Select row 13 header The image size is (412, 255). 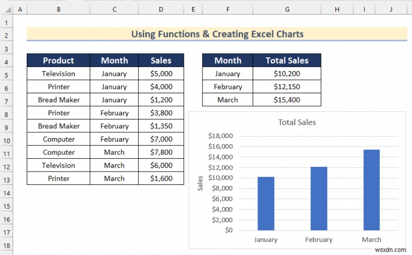click(7, 179)
